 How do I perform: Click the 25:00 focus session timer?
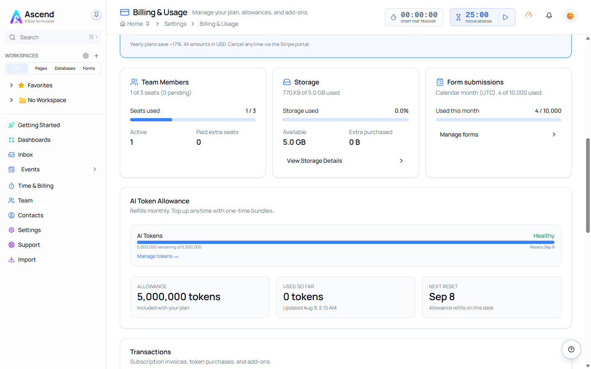click(x=477, y=15)
